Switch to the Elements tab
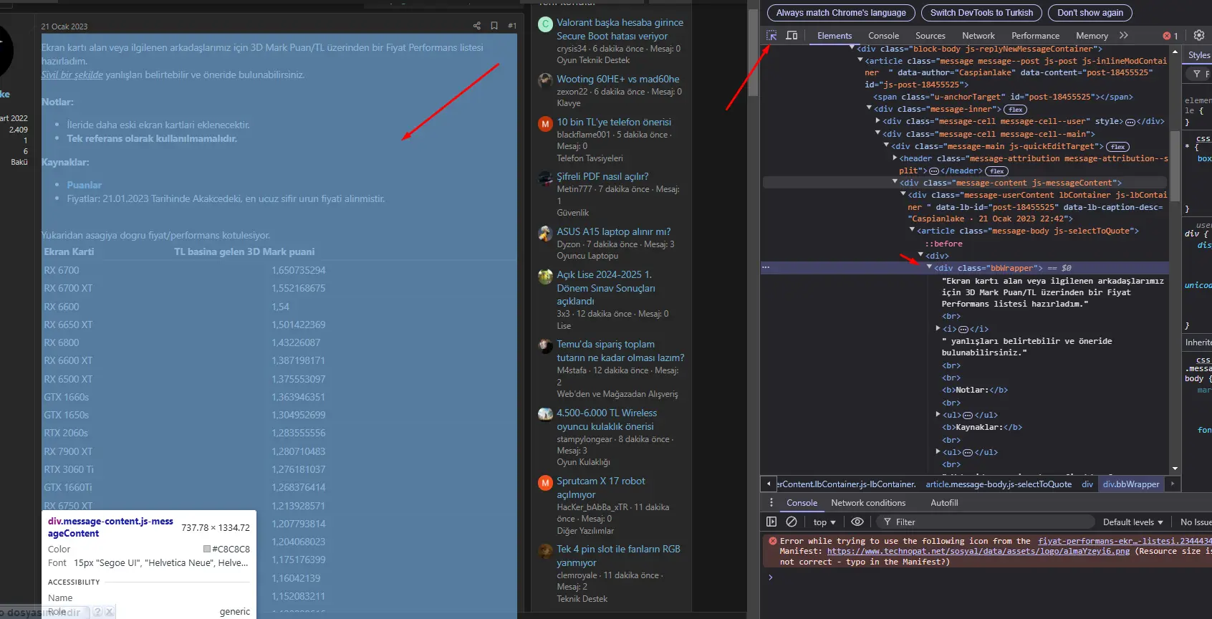 tap(835, 35)
